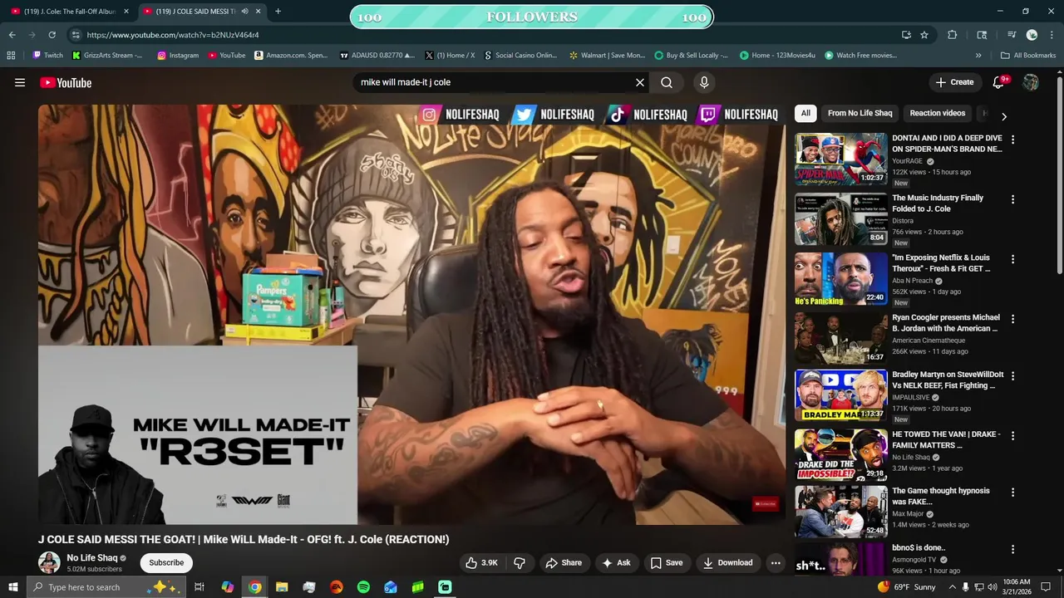
Task: Open YouTube notifications bell
Action: (x=1000, y=82)
